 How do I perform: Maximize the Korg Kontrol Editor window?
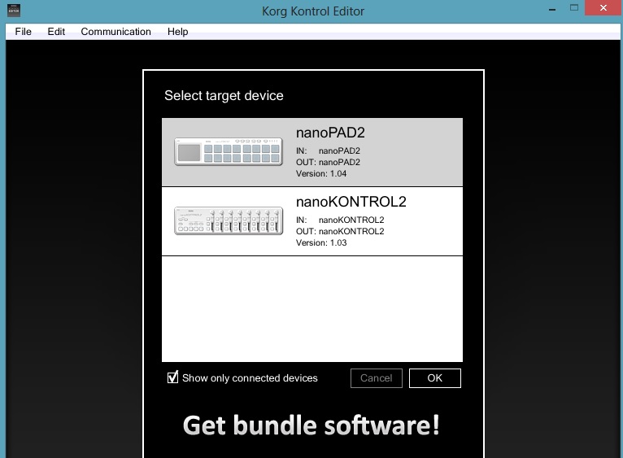coord(573,8)
